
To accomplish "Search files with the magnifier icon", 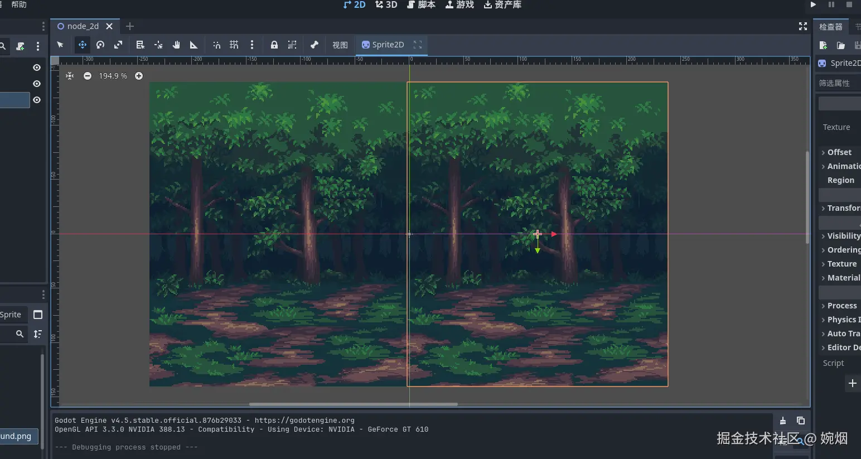I will point(20,334).
